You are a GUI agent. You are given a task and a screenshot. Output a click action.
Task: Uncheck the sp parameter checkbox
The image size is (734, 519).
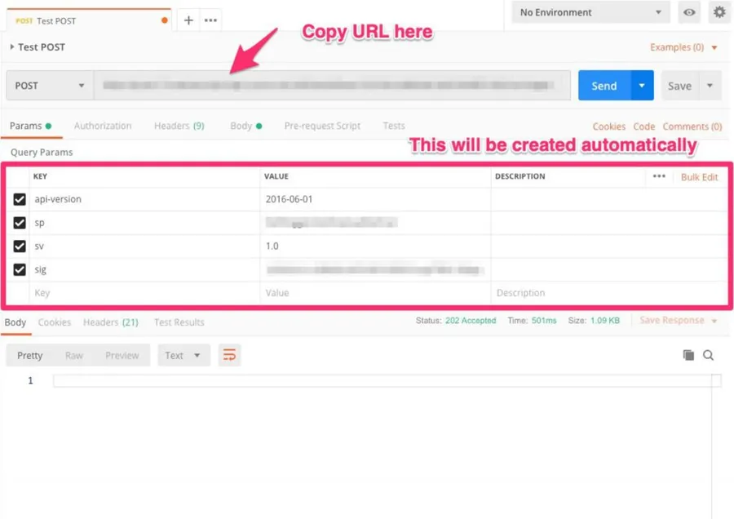[20, 223]
